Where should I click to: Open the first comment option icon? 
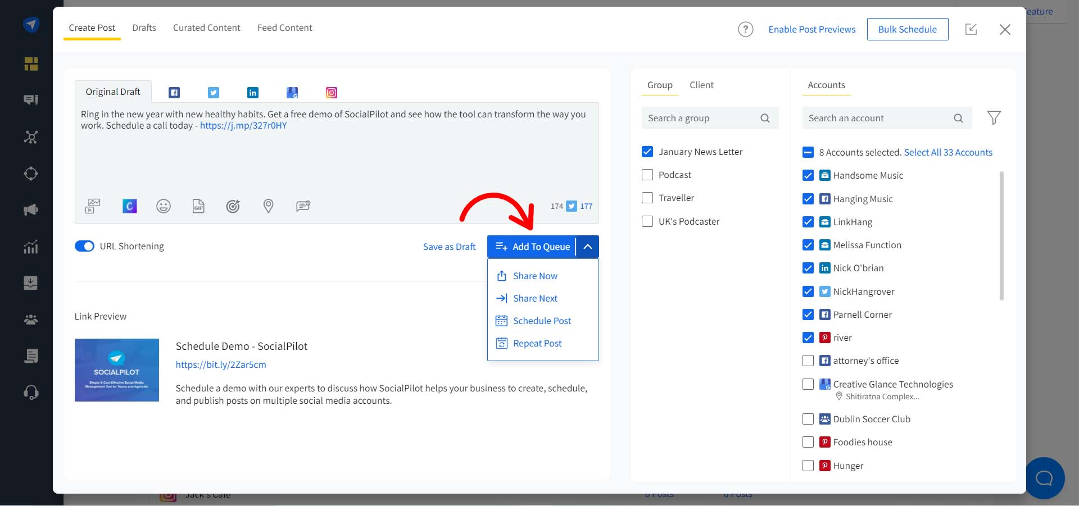[303, 206]
